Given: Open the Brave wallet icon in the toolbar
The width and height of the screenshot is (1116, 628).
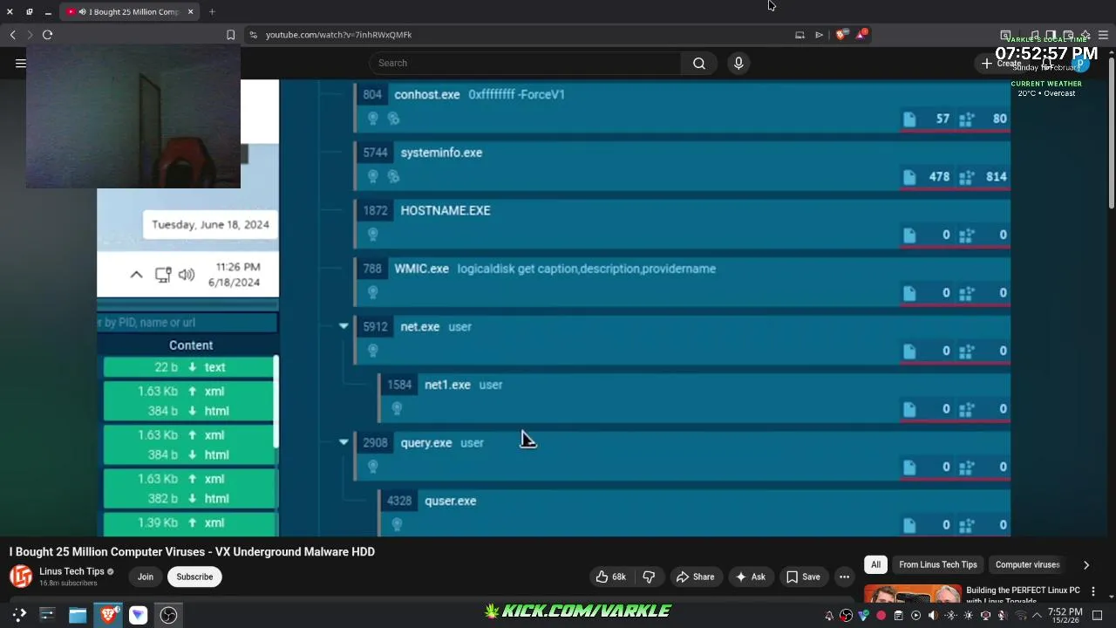Looking at the screenshot, I should pos(1068,36).
